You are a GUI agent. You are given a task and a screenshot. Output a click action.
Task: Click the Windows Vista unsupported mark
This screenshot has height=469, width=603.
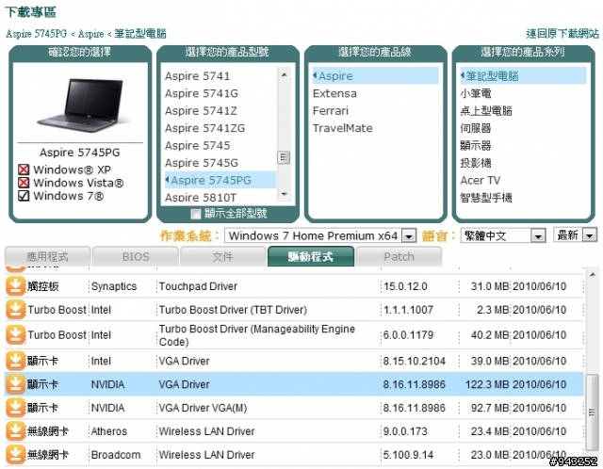(x=24, y=183)
